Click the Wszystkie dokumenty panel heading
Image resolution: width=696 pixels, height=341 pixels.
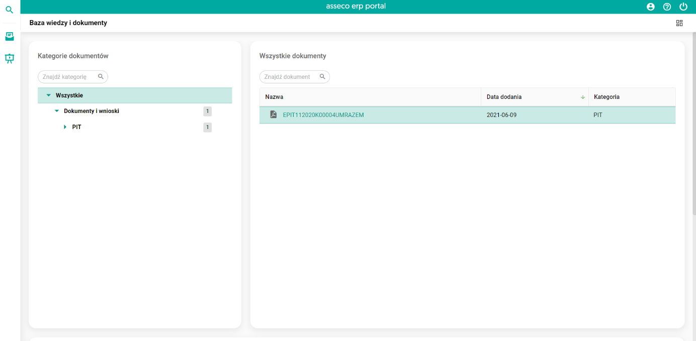[x=293, y=56]
